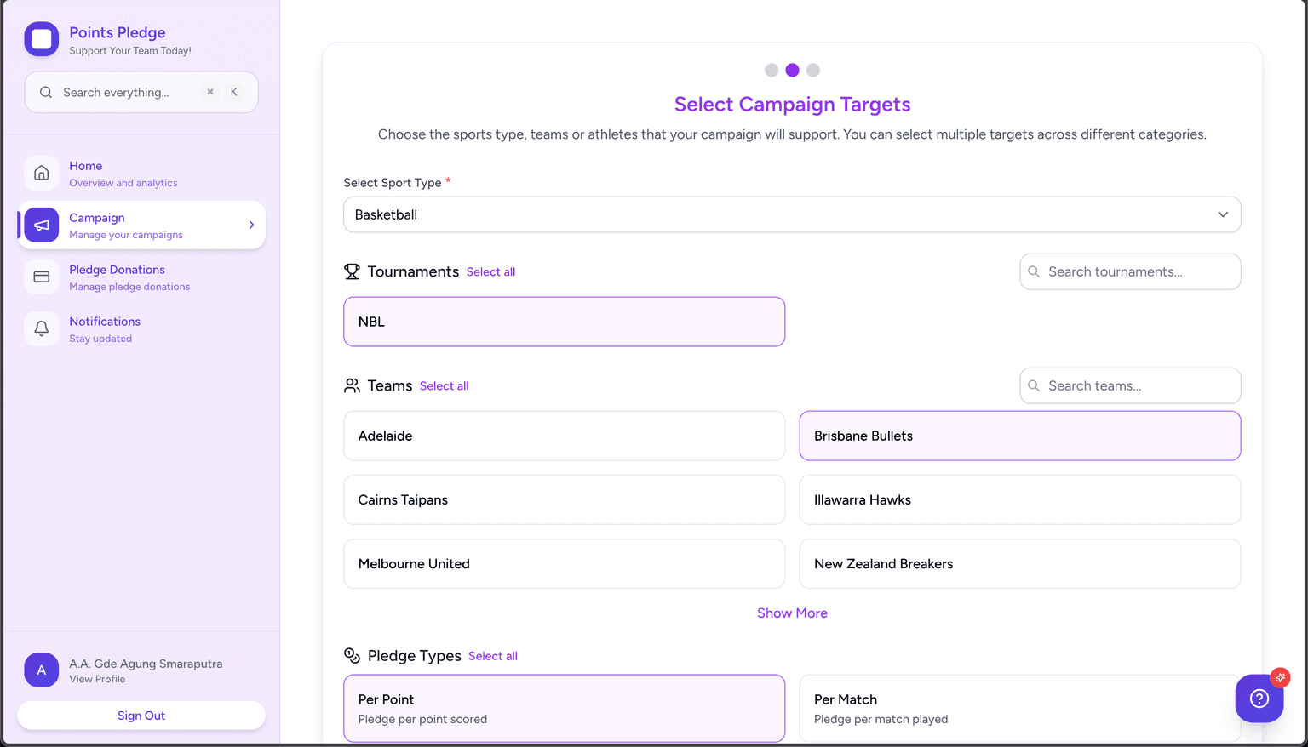
Task: Open the help question-mark bubble
Action: [1259, 699]
